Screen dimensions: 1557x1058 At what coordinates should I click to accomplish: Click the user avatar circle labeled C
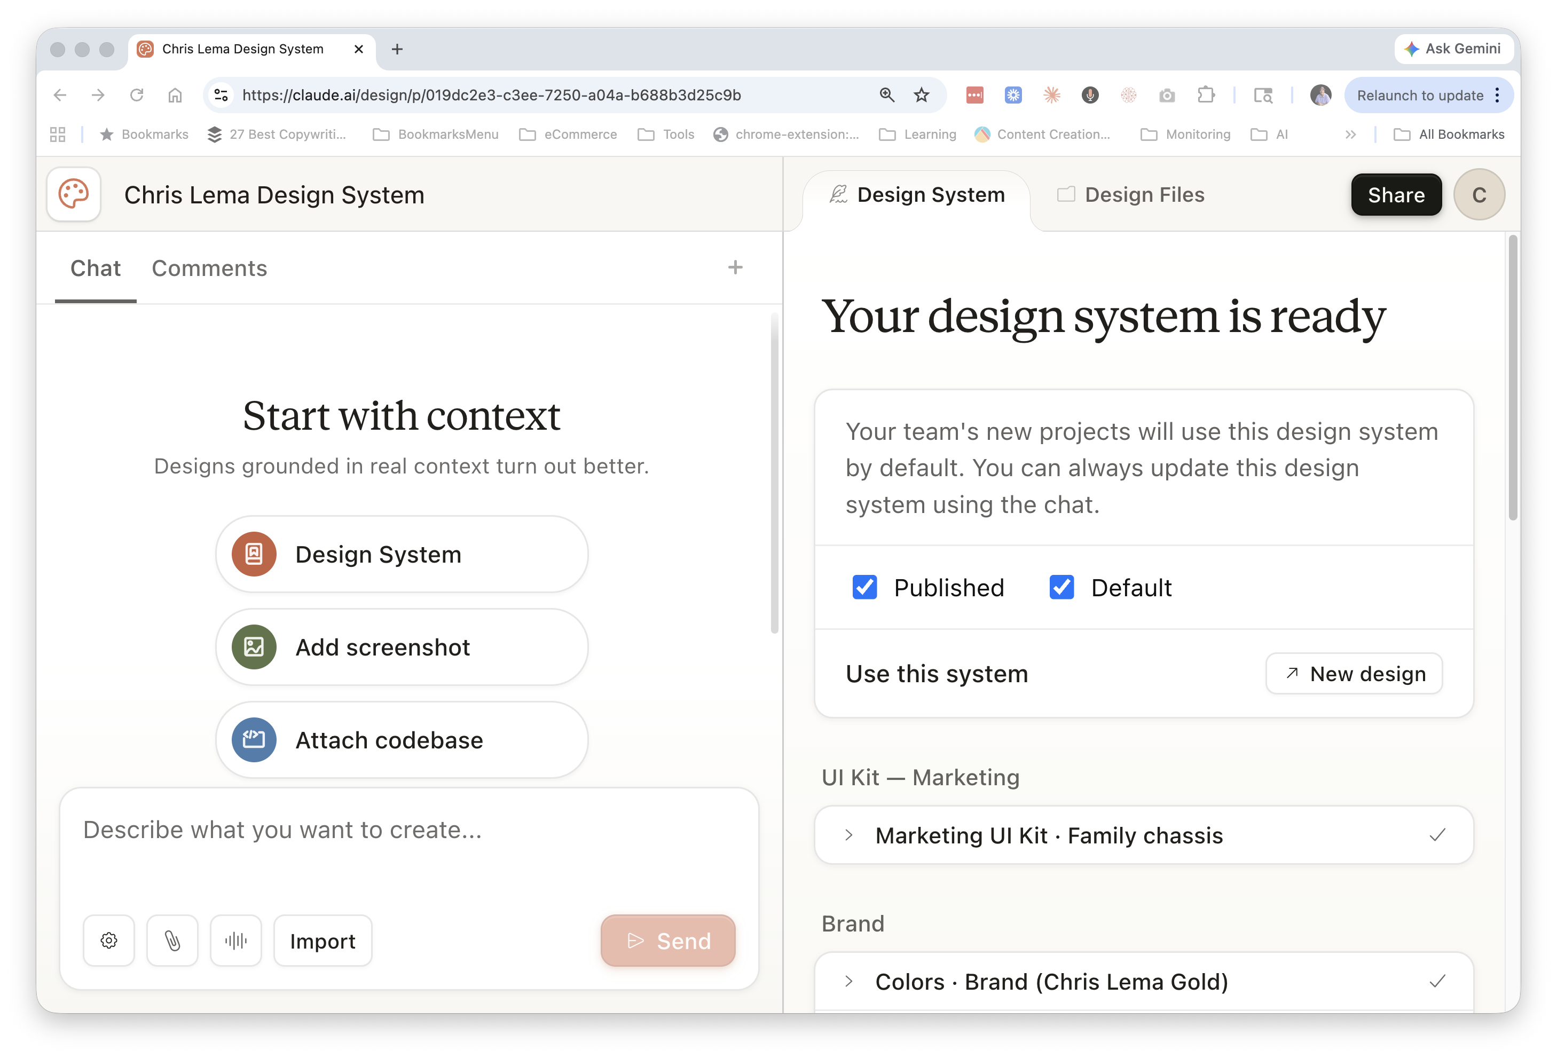pyautogui.click(x=1479, y=194)
